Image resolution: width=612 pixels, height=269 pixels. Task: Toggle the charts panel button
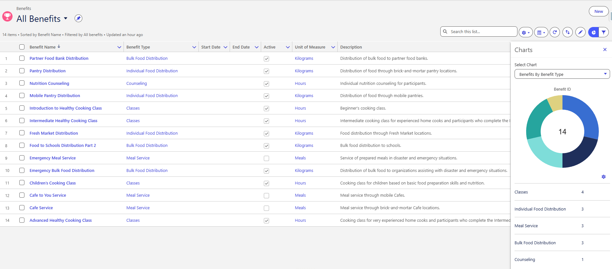[x=593, y=32]
